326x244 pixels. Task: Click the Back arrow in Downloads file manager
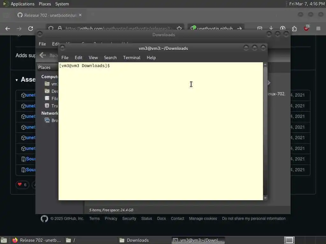click(42, 55)
